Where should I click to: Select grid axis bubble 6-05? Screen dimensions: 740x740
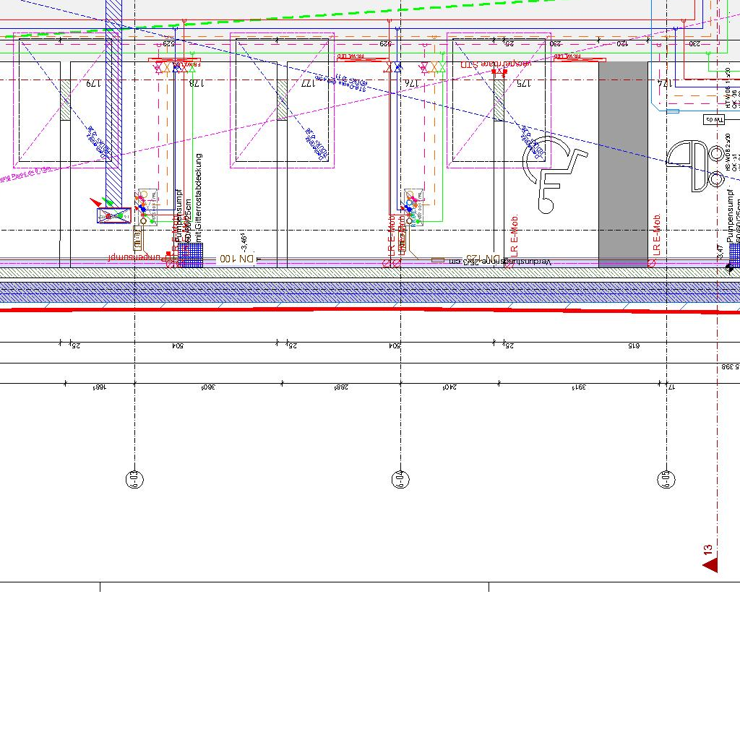point(666,478)
